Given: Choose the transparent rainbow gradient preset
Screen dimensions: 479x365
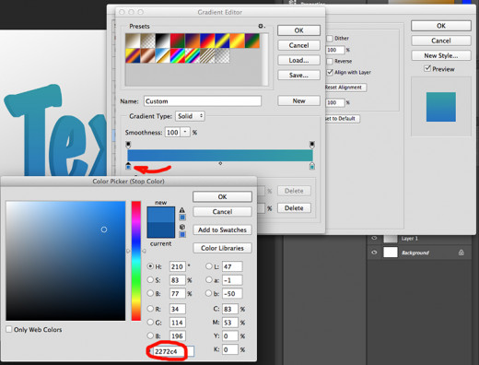Looking at the screenshot, I should click(x=193, y=56).
